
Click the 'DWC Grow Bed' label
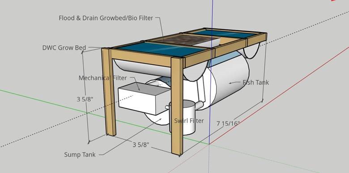[64, 48]
